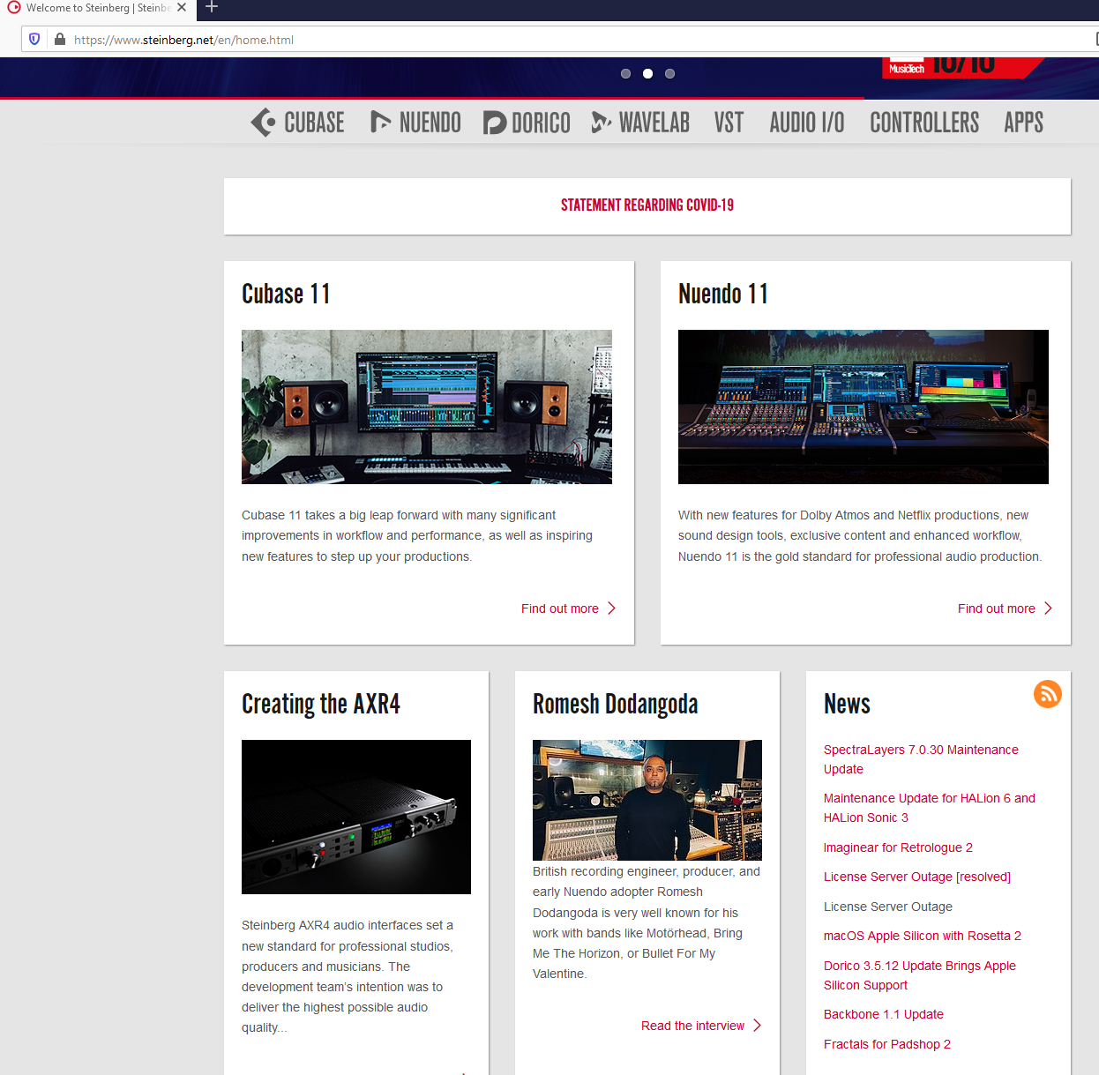Click Find out more under Nuendo 11

997,608
